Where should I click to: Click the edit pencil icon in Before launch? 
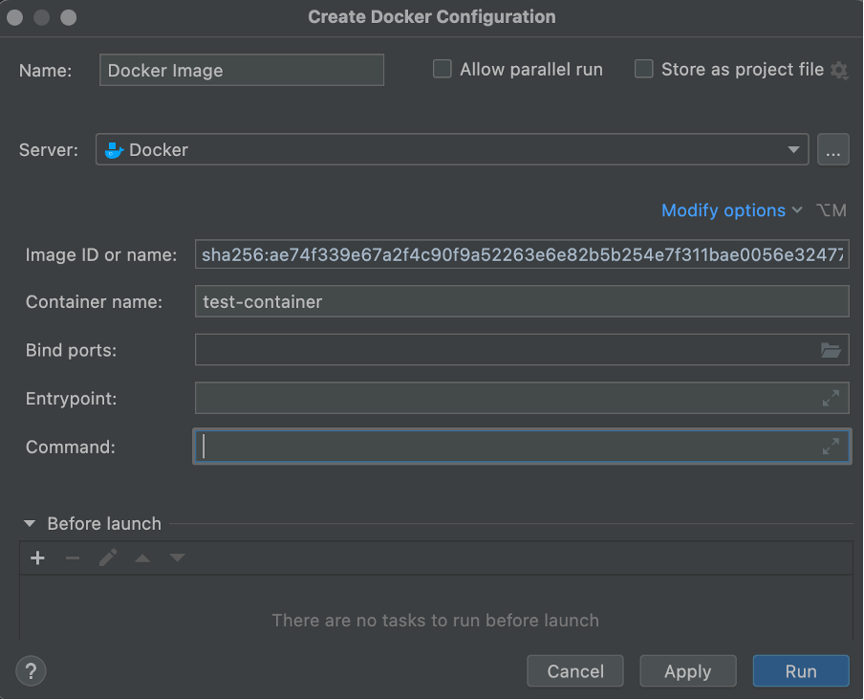[x=108, y=558]
